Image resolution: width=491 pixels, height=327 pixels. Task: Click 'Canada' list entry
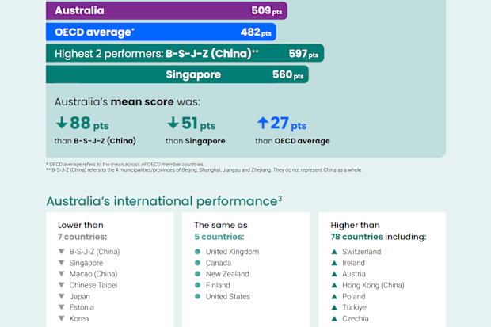pyautogui.click(x=219, y=263)
